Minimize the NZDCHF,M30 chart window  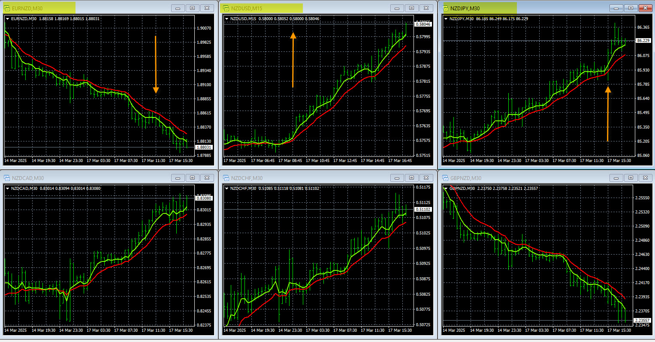coord(397,178)
